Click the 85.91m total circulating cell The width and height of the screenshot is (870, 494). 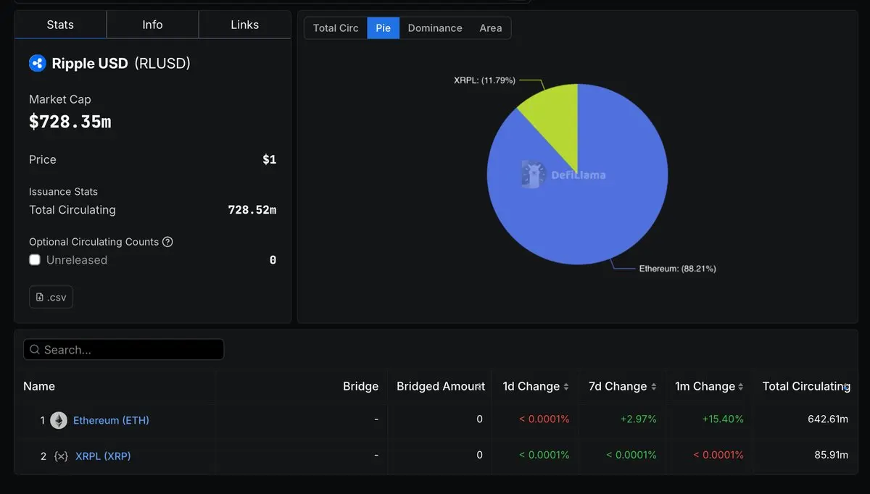coord(831,456)
